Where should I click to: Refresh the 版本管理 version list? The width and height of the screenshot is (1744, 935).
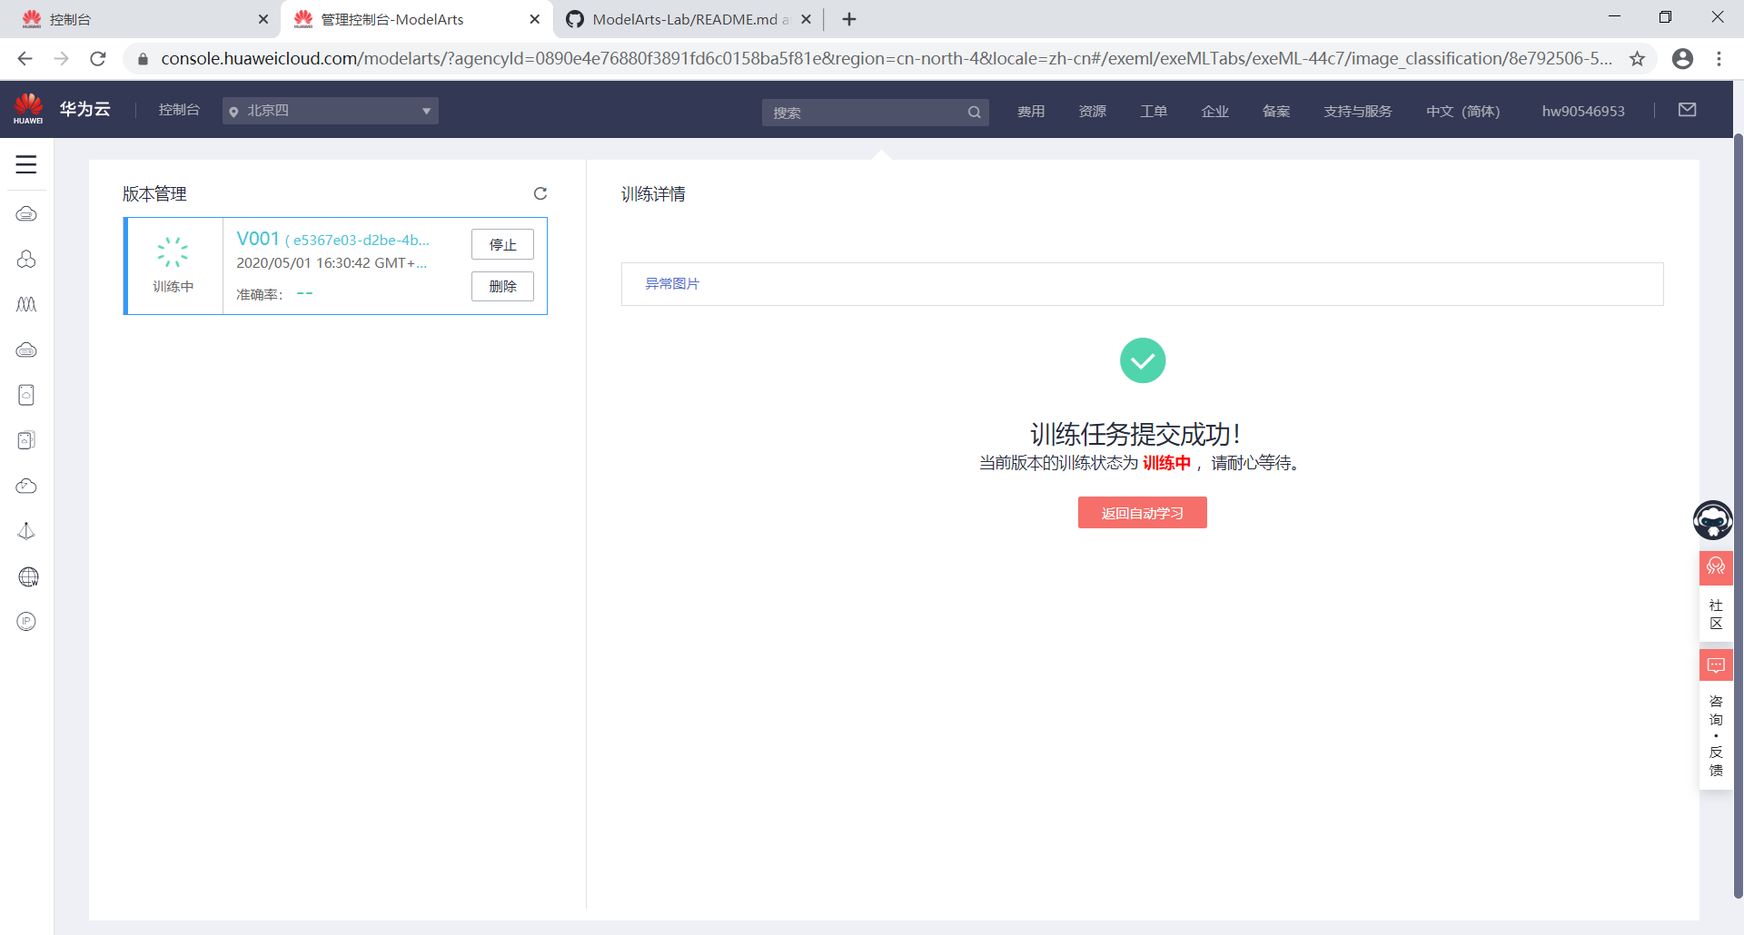(x=540, y=193)
